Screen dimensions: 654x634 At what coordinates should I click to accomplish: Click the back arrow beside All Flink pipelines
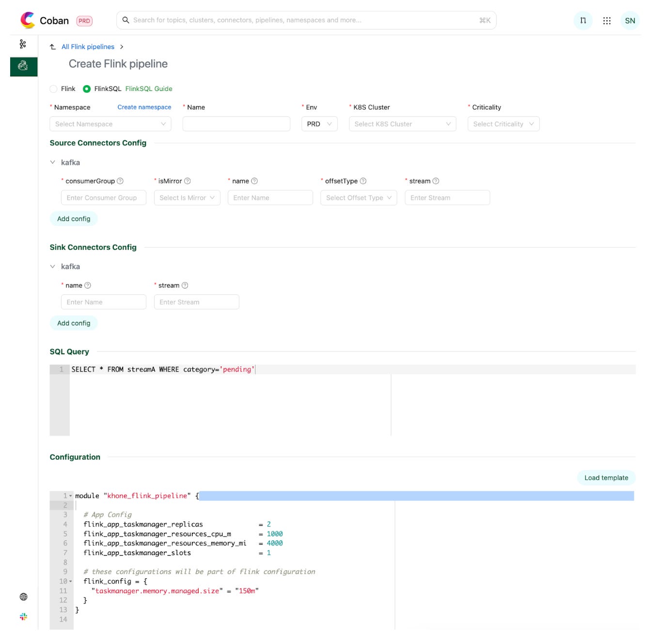coord(53,47)
